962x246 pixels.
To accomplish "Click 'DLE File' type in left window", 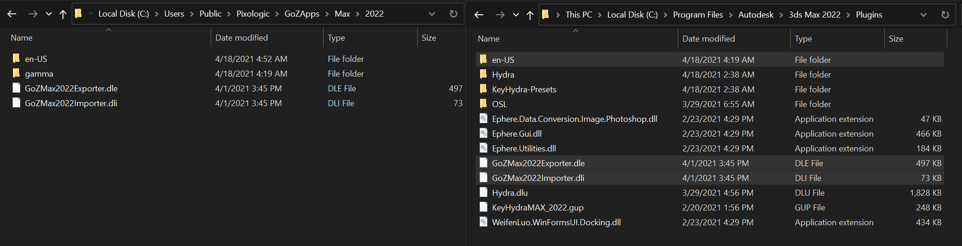I will 342,89.
